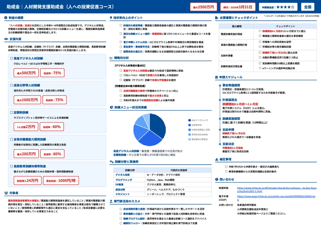Click the 自発的職業能力開発 legend color swatch

(190, 130)
